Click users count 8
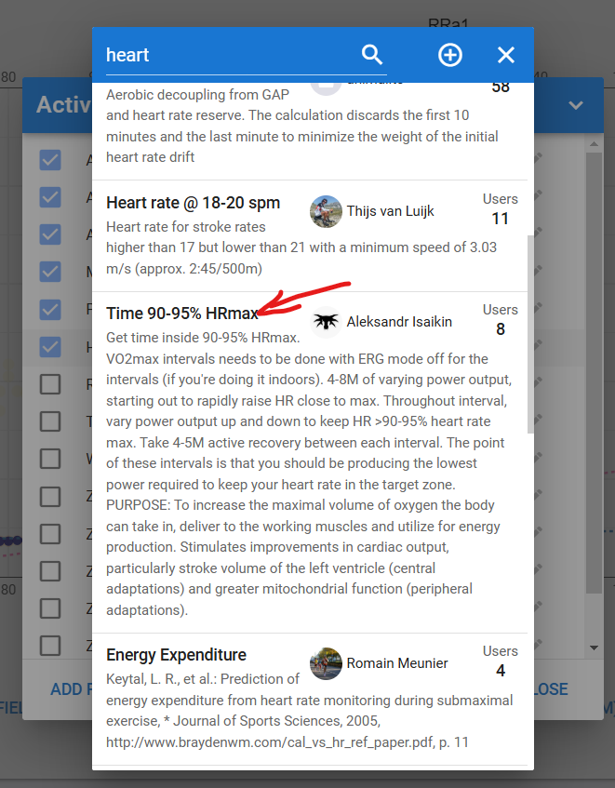This screenshot has height=788, width=615. 501,329
